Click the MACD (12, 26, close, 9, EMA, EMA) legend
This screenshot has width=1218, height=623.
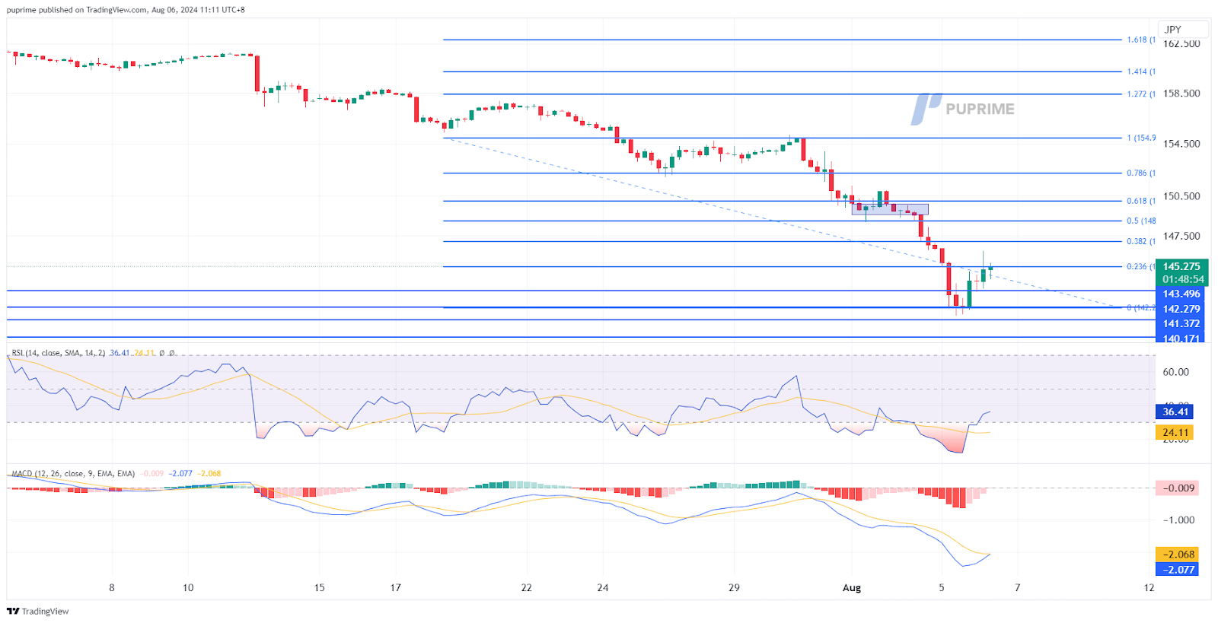point(73,473)
